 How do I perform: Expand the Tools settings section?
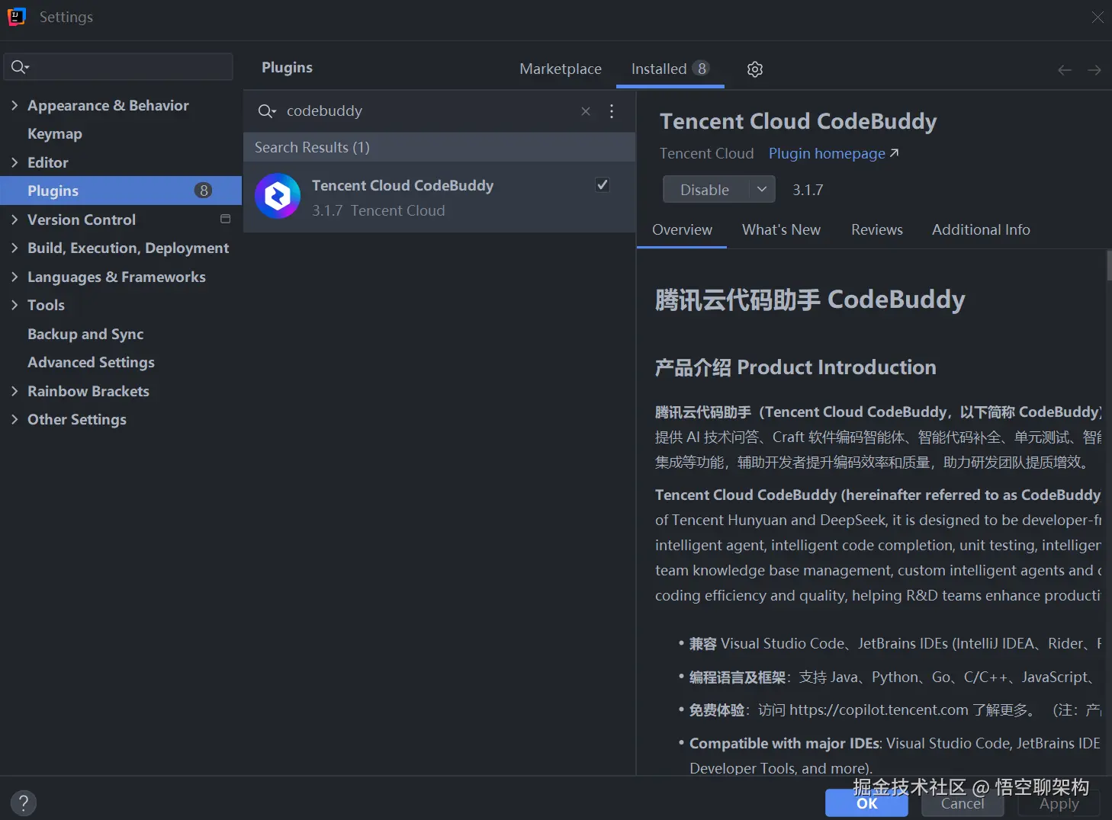[x=14, y=305]
